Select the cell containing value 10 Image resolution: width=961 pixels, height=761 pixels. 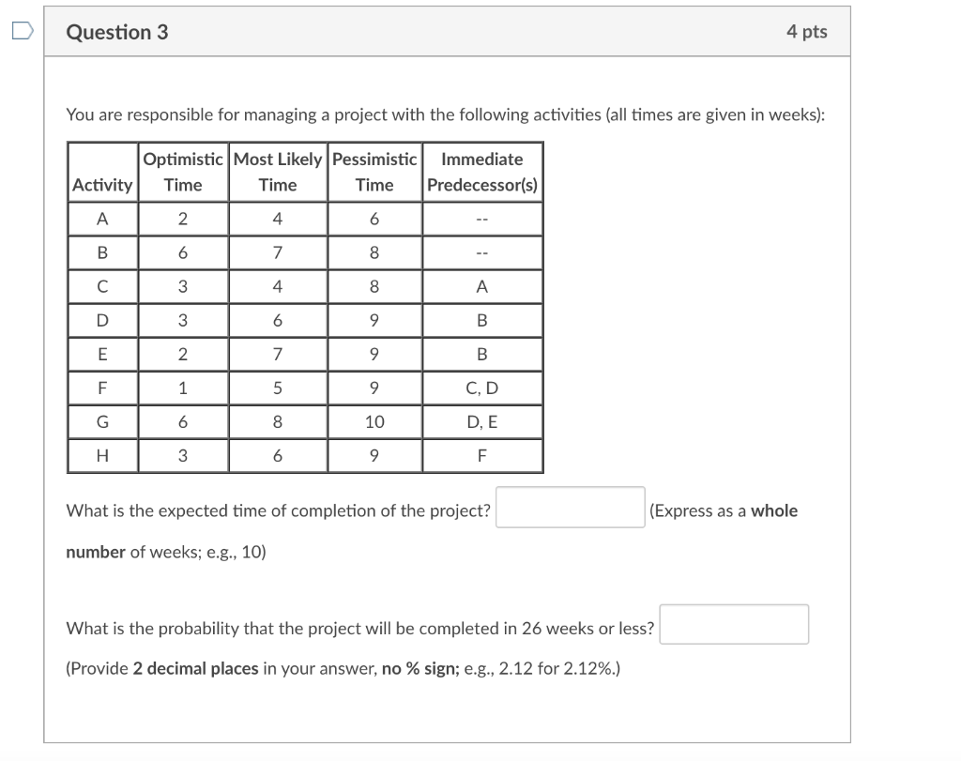(374, 421)
